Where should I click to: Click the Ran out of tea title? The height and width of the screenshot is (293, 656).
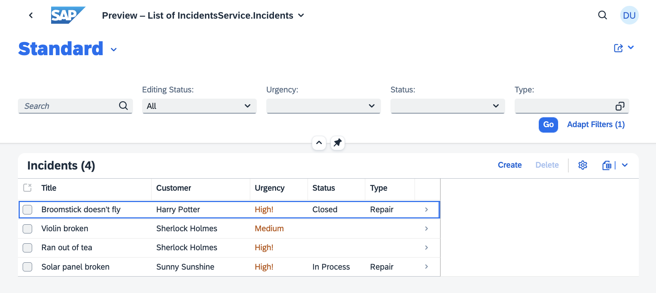[66, 248]
